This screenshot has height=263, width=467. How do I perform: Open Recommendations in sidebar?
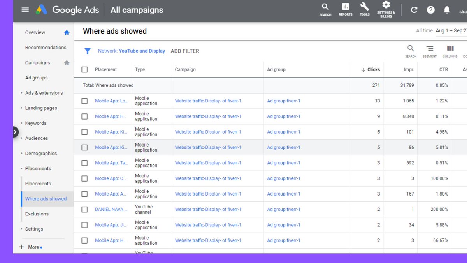tap(46, 48)
